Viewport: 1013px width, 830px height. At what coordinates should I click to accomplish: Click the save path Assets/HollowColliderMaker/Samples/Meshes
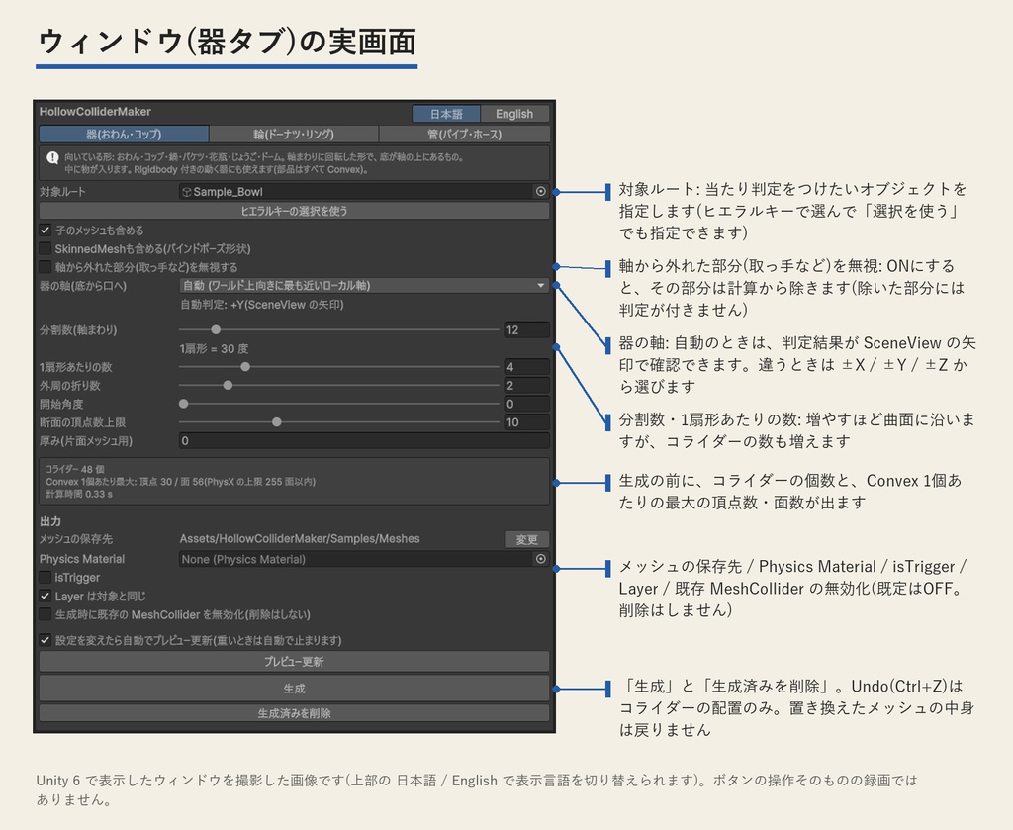point(300,539)
